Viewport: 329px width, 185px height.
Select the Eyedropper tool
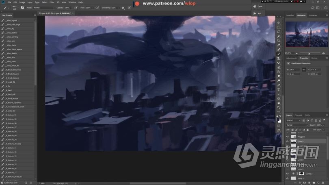pos(279,45)
